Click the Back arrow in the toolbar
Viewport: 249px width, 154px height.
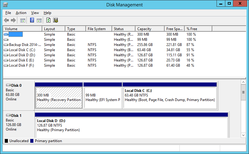6,20
